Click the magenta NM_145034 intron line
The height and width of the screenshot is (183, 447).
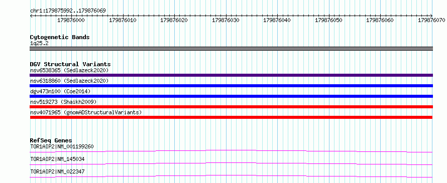click(231, 163)
